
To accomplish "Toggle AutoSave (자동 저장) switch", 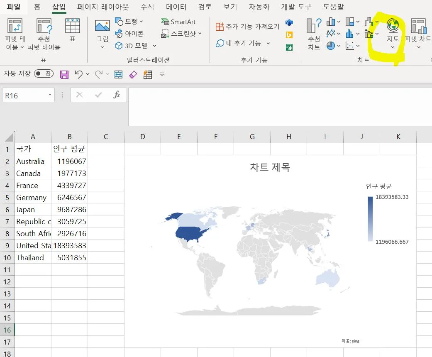I will click(44, 73).
